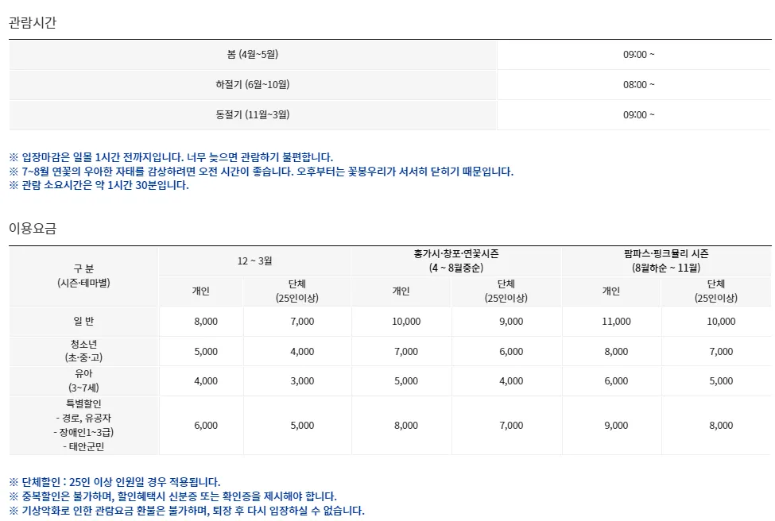Click 일반 단체 price 7,000 for 12~3월
Viewport: 775px width, 521px height.
tap(302, 322)
